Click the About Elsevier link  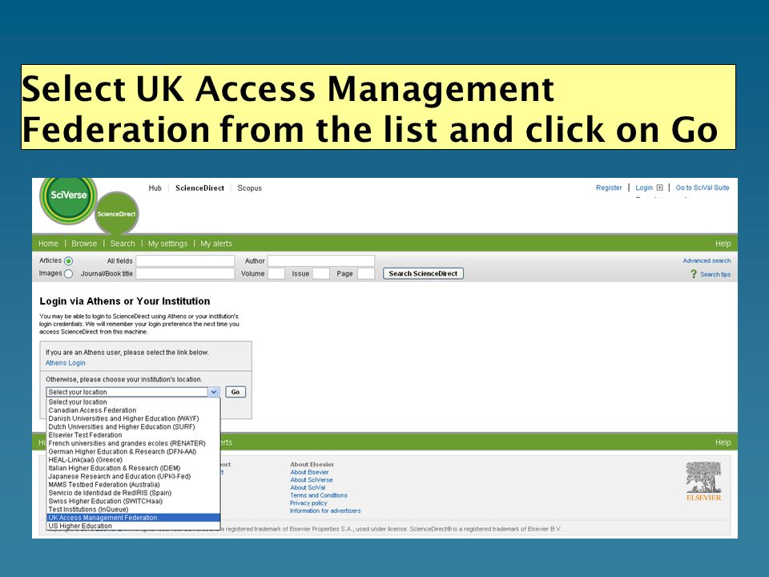[x=309, y=472]
